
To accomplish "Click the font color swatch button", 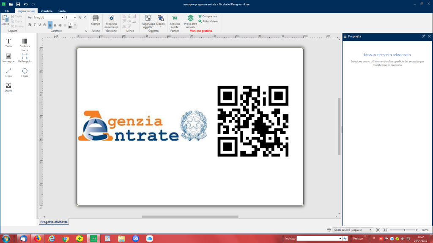I will point(71,25).
